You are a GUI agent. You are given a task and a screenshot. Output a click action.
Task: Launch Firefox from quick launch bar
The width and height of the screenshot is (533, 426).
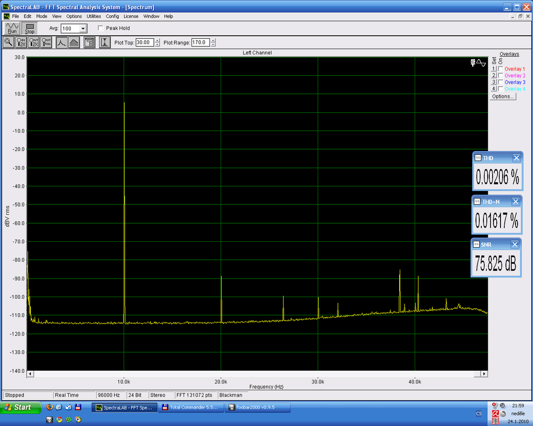50,407
